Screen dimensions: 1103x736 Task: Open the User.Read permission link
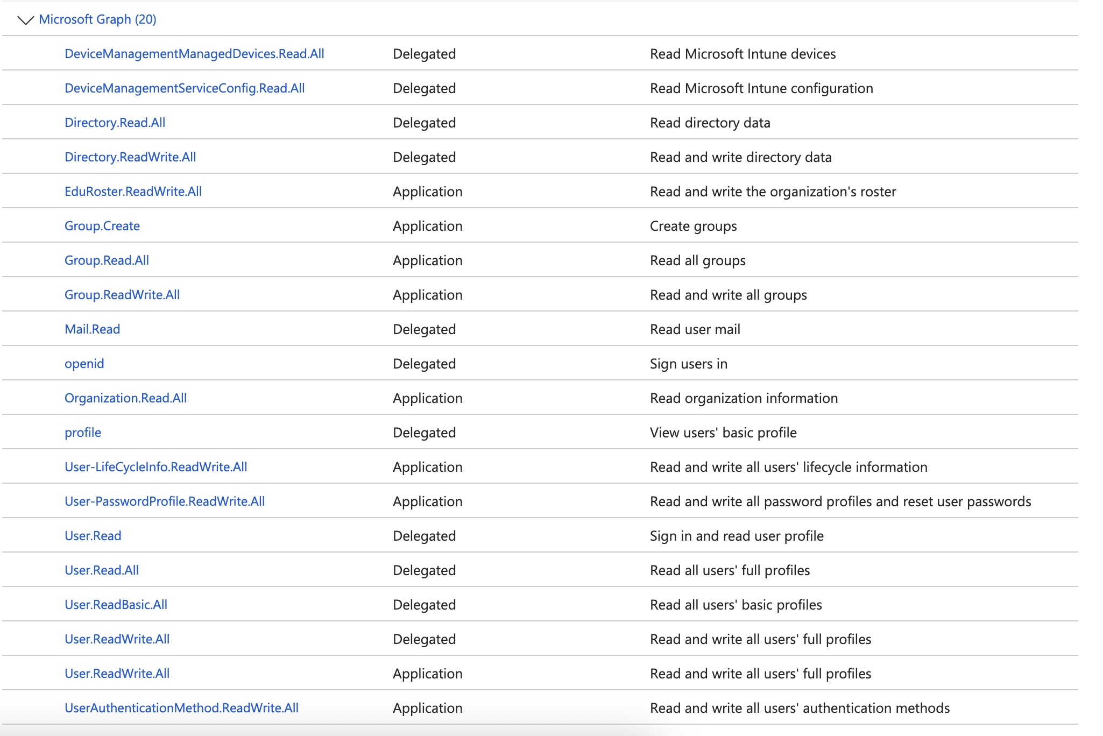point(93,536)
